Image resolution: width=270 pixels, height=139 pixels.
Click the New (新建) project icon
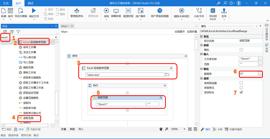tap(3, 11)
